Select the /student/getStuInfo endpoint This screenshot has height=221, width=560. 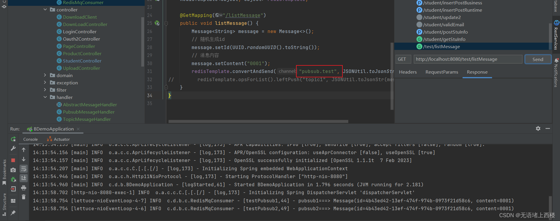pyautogui.click(x=441, y=39)
